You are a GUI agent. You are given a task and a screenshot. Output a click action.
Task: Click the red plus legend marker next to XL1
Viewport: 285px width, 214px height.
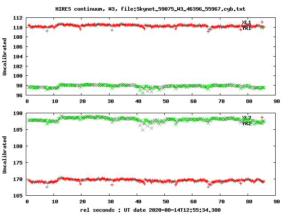[262, 22]
